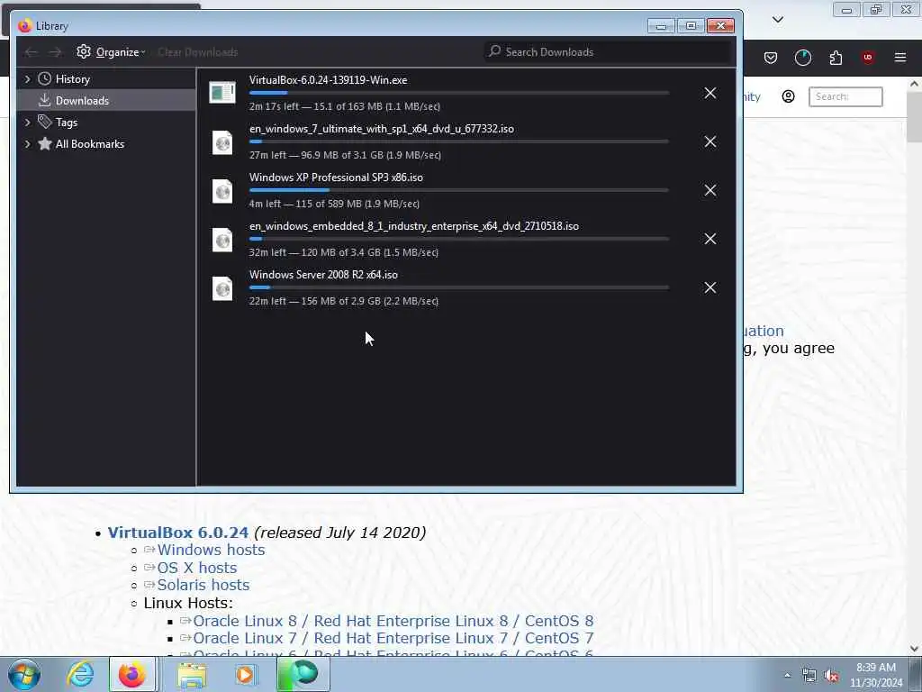The image size is (922, 692).
Task: Open Windows Explorer folder on the taskbar
Action: pyautogui.click(x=192, y=674)
